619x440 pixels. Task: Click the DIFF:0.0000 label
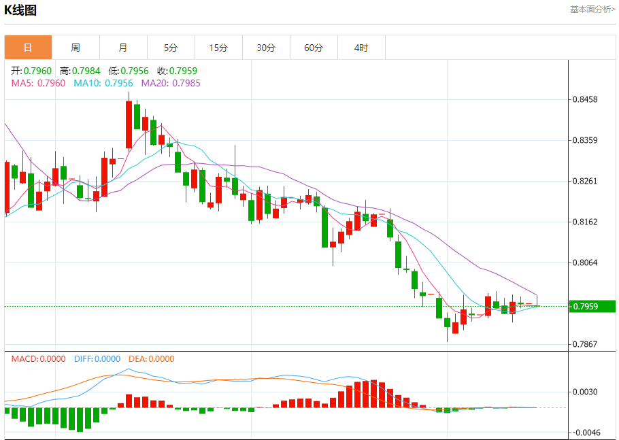click(97, 358)
